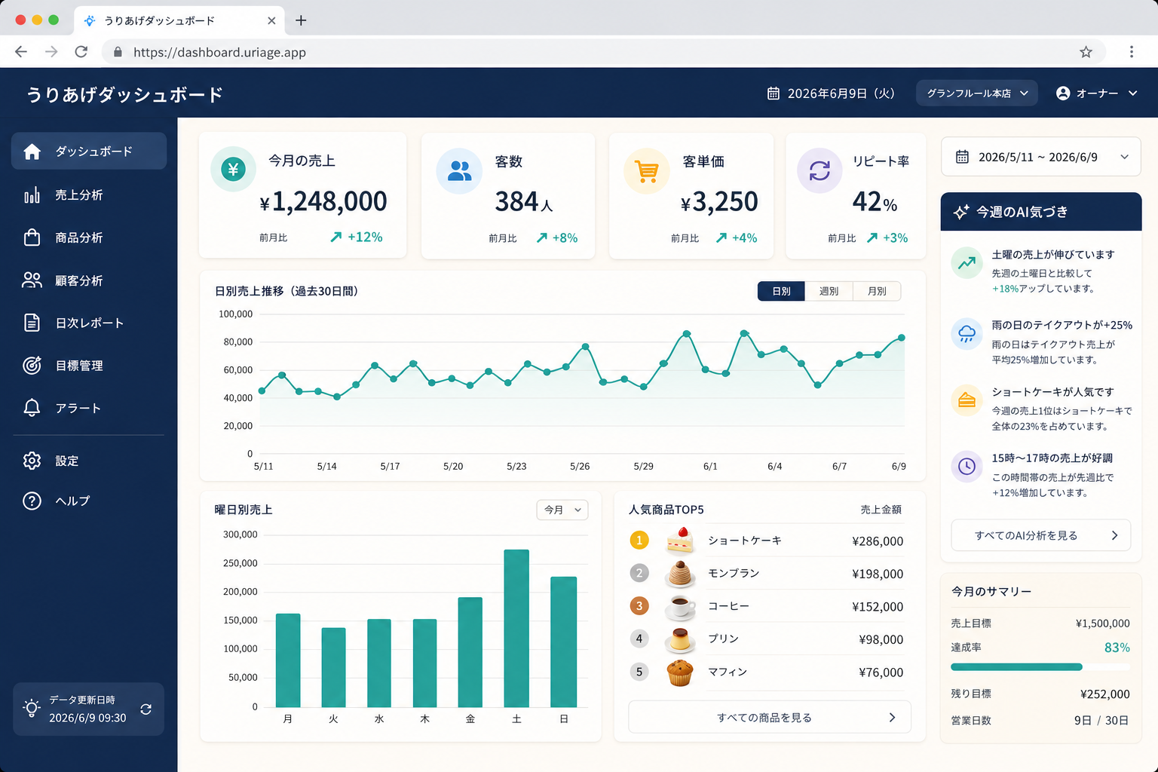This screenshot has width=1158, height=772.
Task: Open 目標管理 target icon
Action: point(32,366)
